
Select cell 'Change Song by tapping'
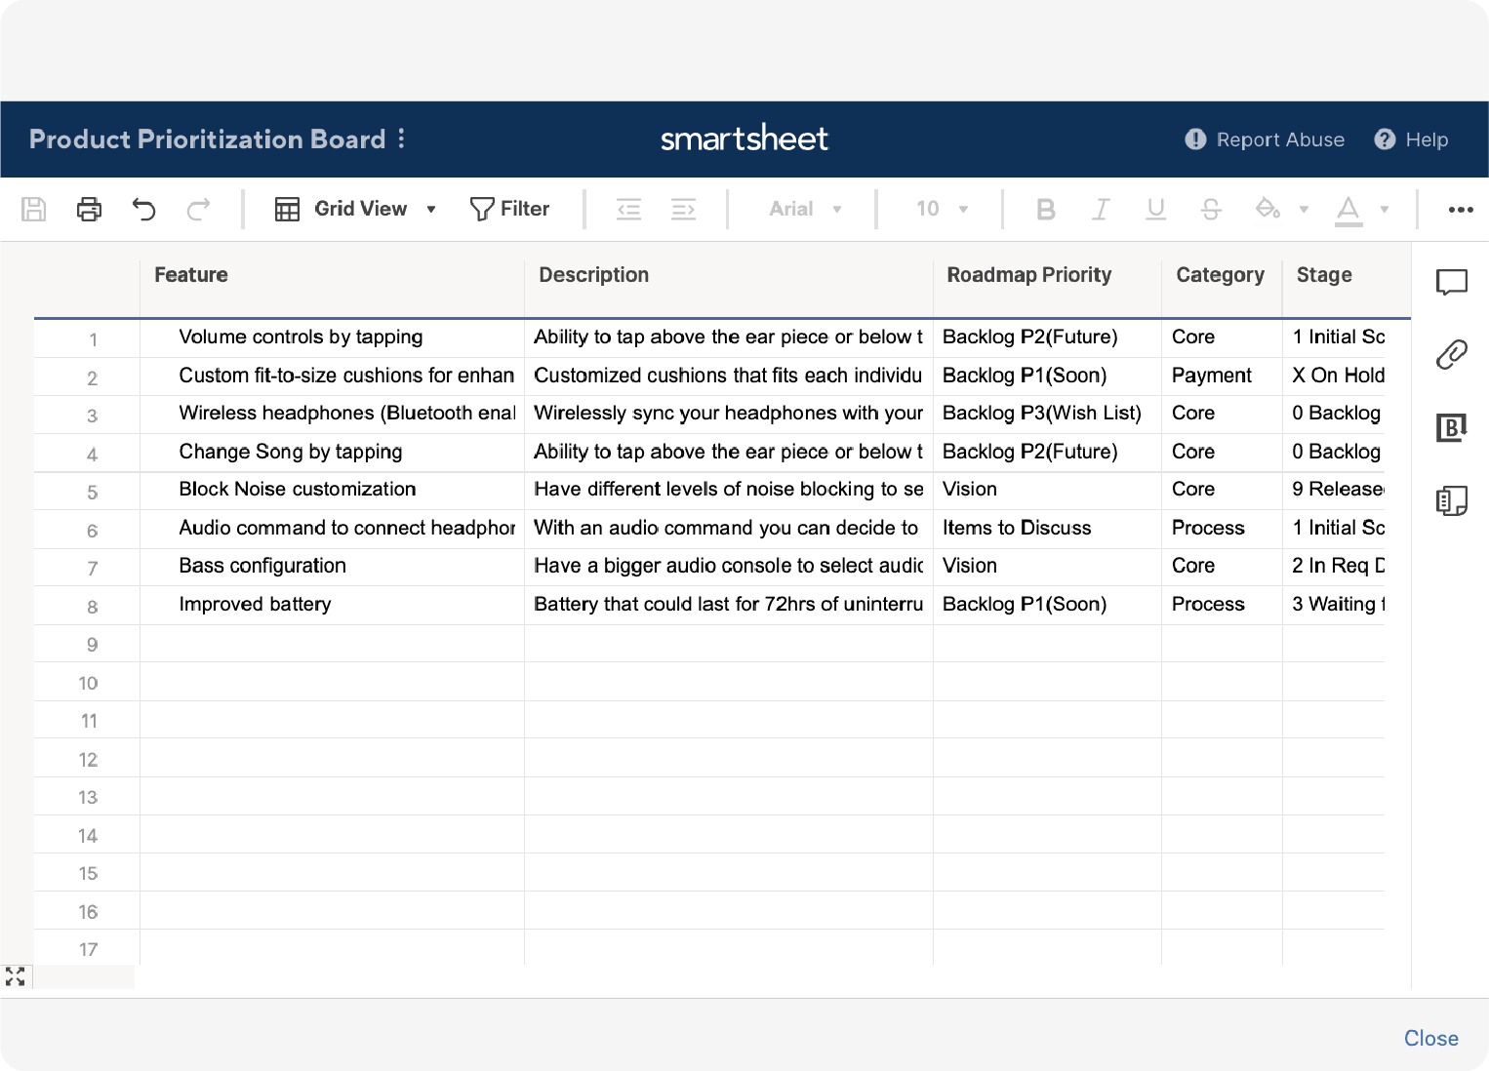[x=332, y=452]
